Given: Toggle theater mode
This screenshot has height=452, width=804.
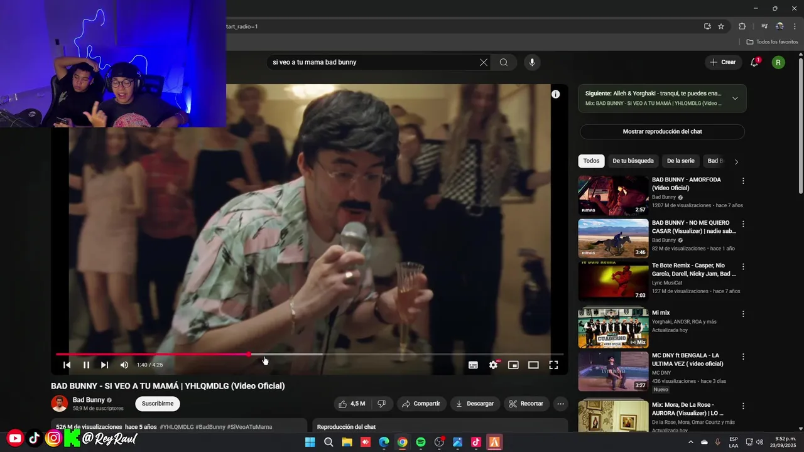Looking at the screenshot, I should click(x=533, y=365).
